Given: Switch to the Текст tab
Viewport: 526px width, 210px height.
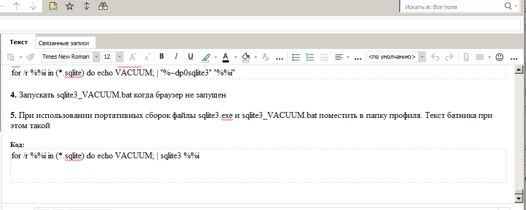Looking at the screenshot, I should click(18, 42).
